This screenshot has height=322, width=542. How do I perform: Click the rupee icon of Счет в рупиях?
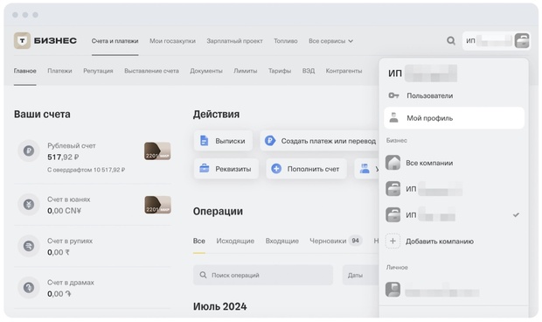[x=29, y=246]
